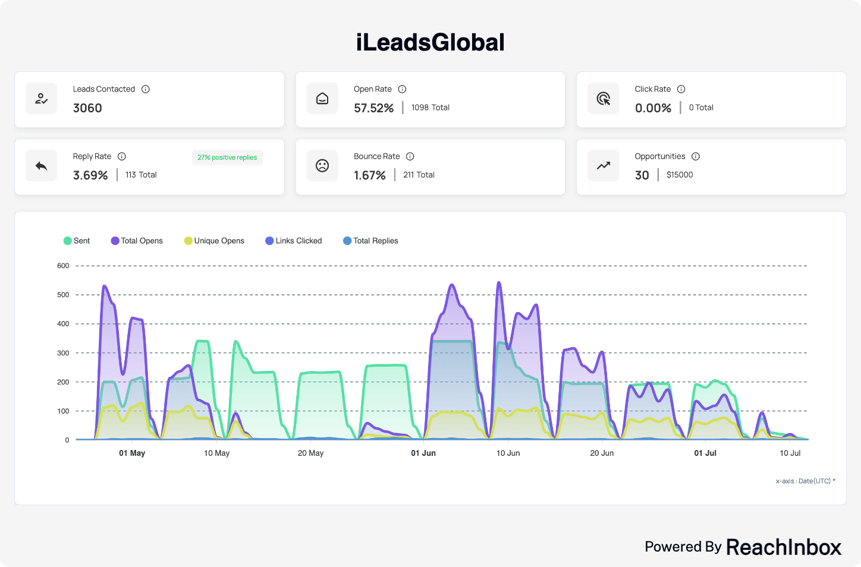Click the 01 Jun date axis label
Screen dimensions: 861x567
(423, 453)
